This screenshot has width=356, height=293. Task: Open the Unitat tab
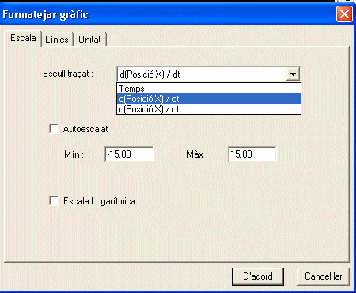(x=89, y=40)
